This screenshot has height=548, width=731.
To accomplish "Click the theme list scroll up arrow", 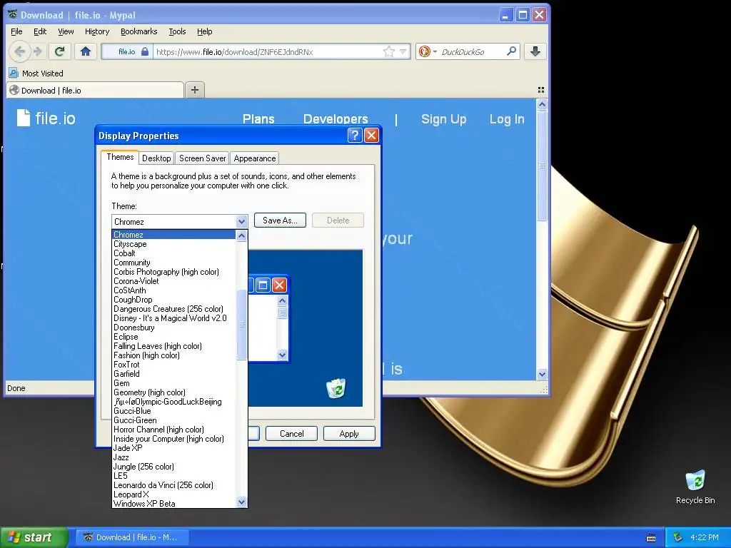I will (x=241, y=235).
